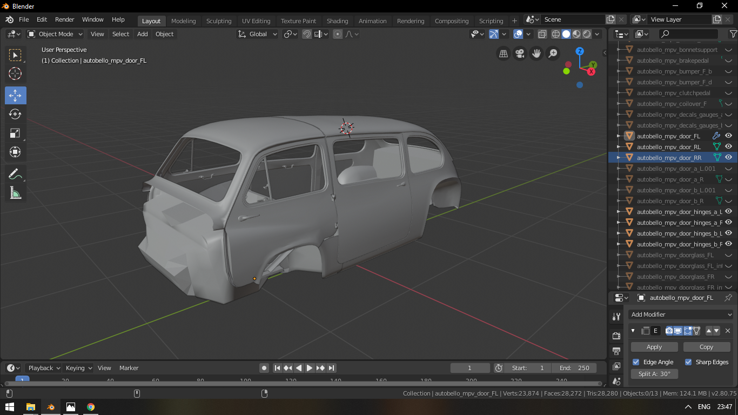Pick the Measure tool
The height and width of the screenshot is (415, 738).
click(15, 193)
